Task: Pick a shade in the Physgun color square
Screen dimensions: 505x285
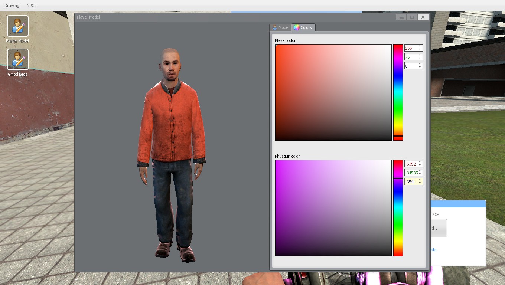Action: (333, 208)
